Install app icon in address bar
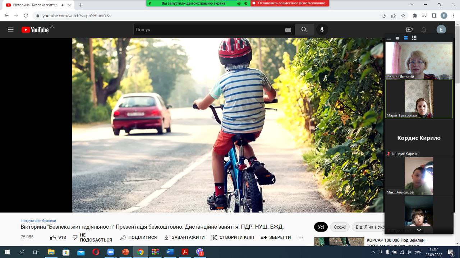460x258 pixels. tap(384, 16)
